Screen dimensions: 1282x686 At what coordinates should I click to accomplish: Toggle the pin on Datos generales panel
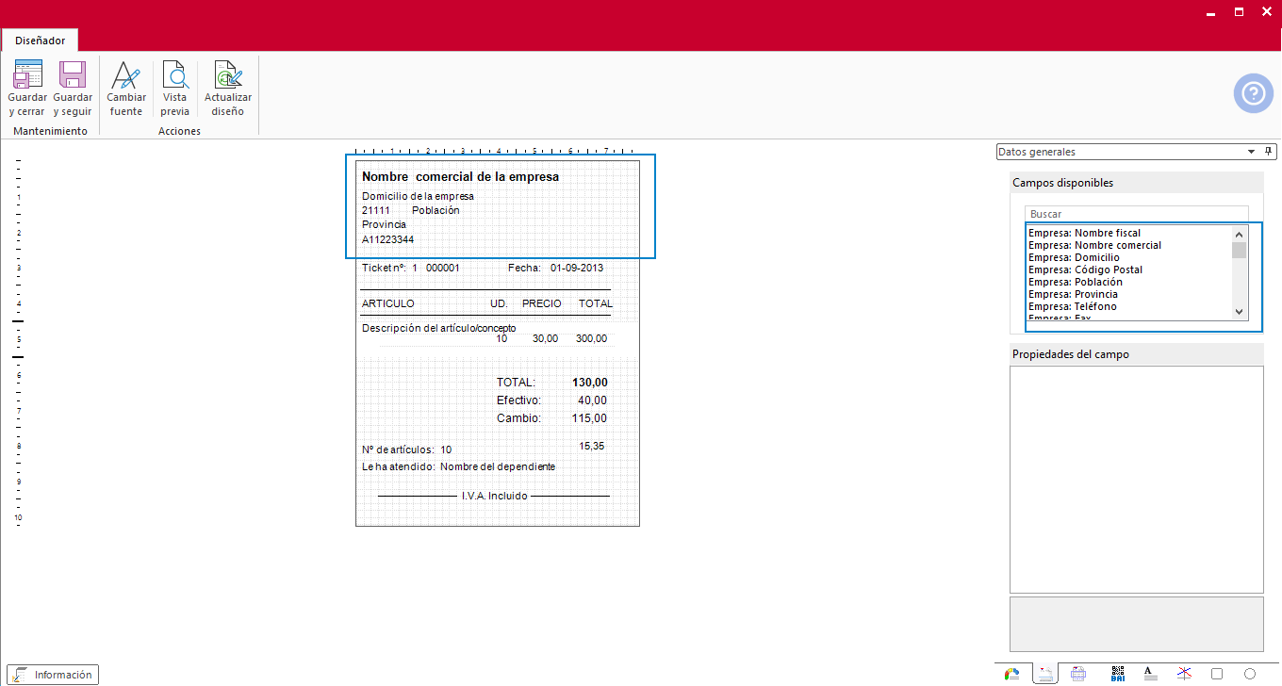tap(1269, 152)
